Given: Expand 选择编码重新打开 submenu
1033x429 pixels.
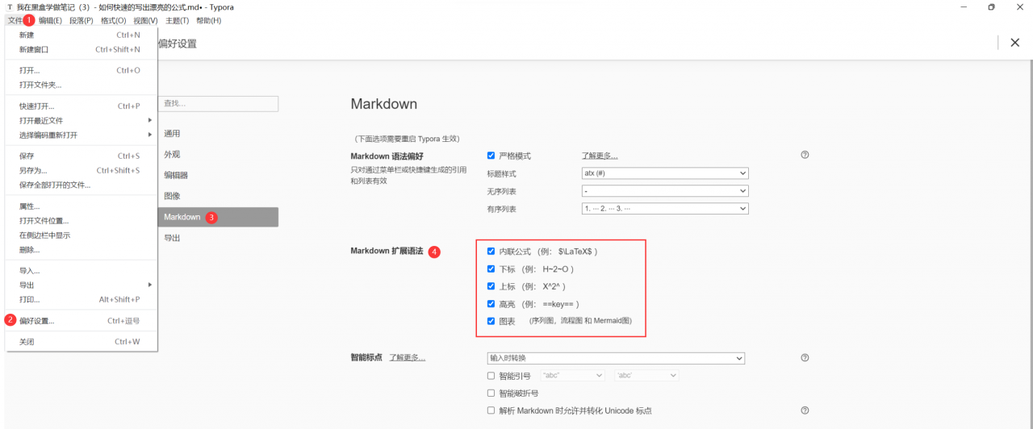Looking at the screenshot, I should point(82,135).
